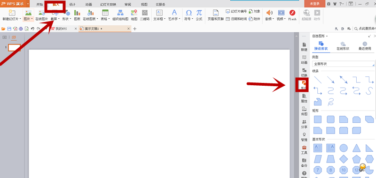Insert a chart (图表)

coord(77,15)
